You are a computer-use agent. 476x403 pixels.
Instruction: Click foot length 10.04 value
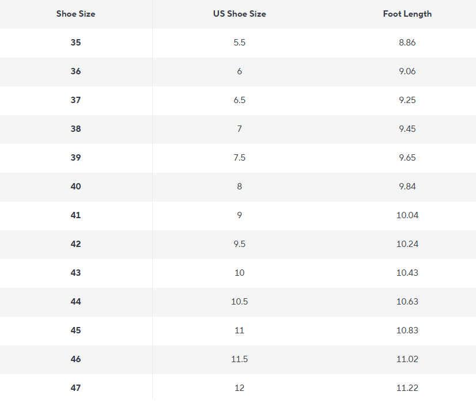[x=407, y=215]
